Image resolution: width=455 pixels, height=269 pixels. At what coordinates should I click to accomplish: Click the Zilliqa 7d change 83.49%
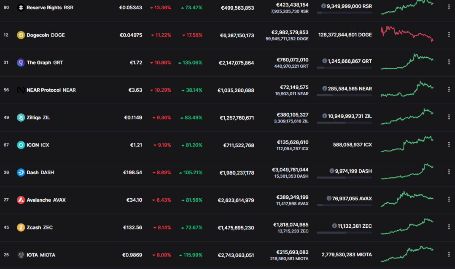191,117
